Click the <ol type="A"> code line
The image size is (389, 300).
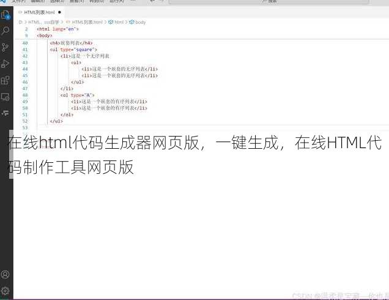(x=78, y=95)
